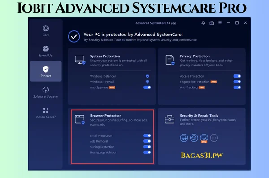Open the hamburger options menu
This screenshot has width=269, height=178.
(x=220, y=23)
